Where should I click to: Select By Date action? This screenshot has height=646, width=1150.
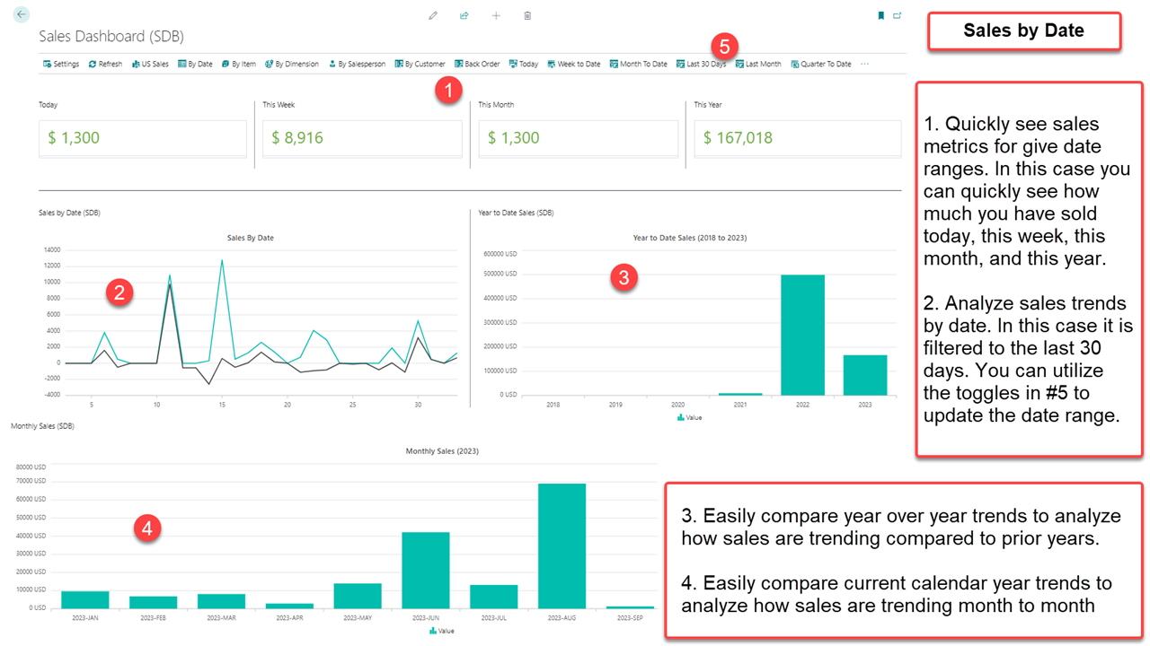click(x=195, y=64)
